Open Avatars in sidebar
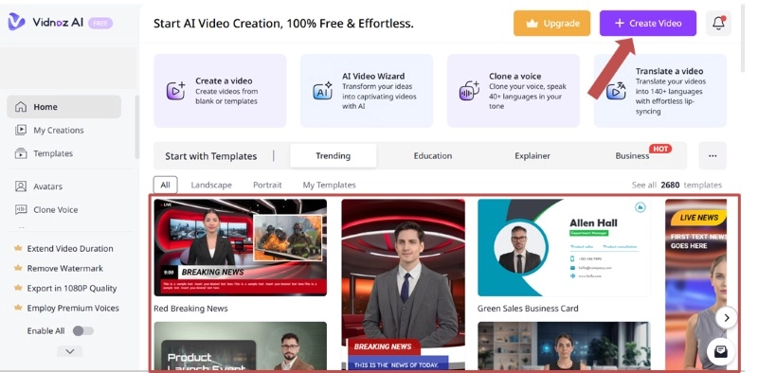Viewport: 758px width, 373px height. (48, 186)
